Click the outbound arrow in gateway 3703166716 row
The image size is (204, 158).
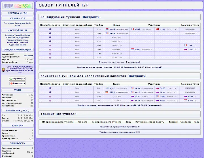(50, 53)
